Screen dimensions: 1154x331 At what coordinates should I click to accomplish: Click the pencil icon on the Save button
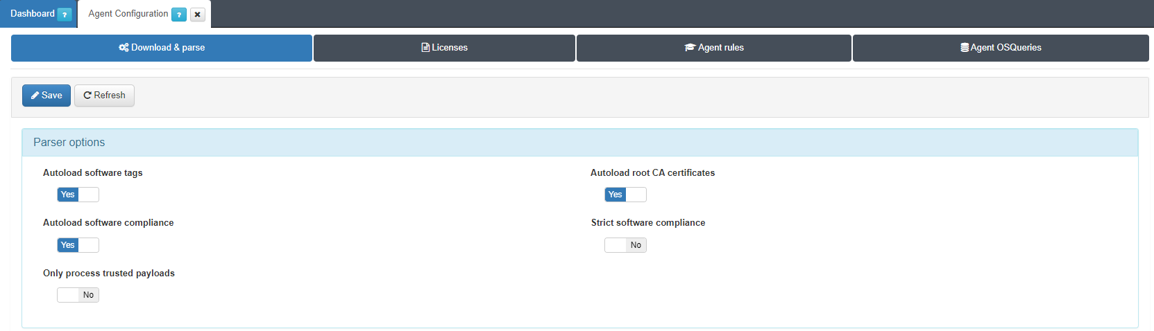click(35, 96)
